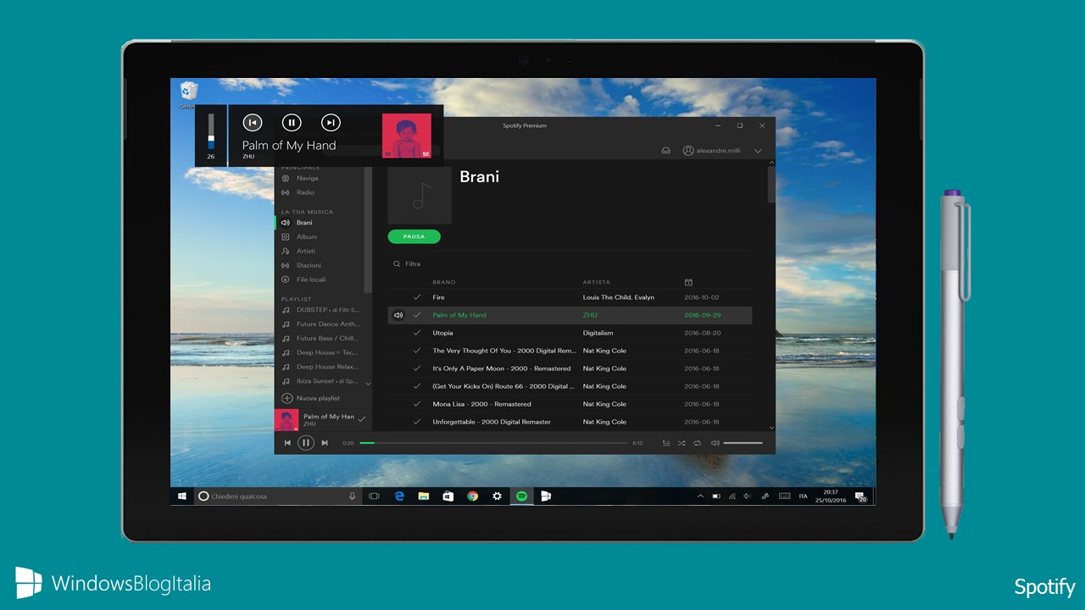This screenshot has height=610, width=1085.
Task: Toggle checkmark for Route 66 track
Action: coord(417,386)
